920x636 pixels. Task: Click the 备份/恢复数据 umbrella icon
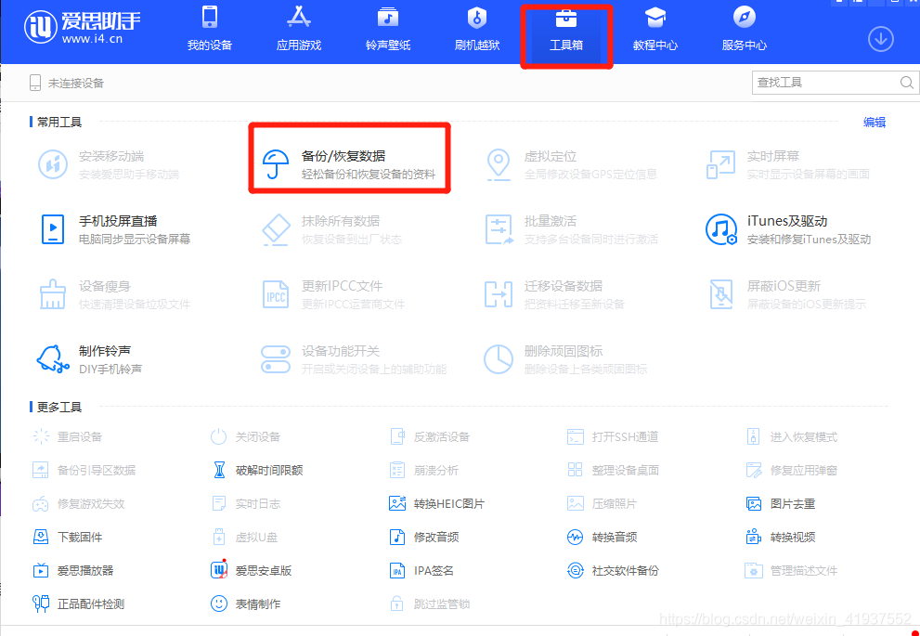coord(275,164)
